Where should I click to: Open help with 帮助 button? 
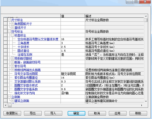tap(138, 113)
